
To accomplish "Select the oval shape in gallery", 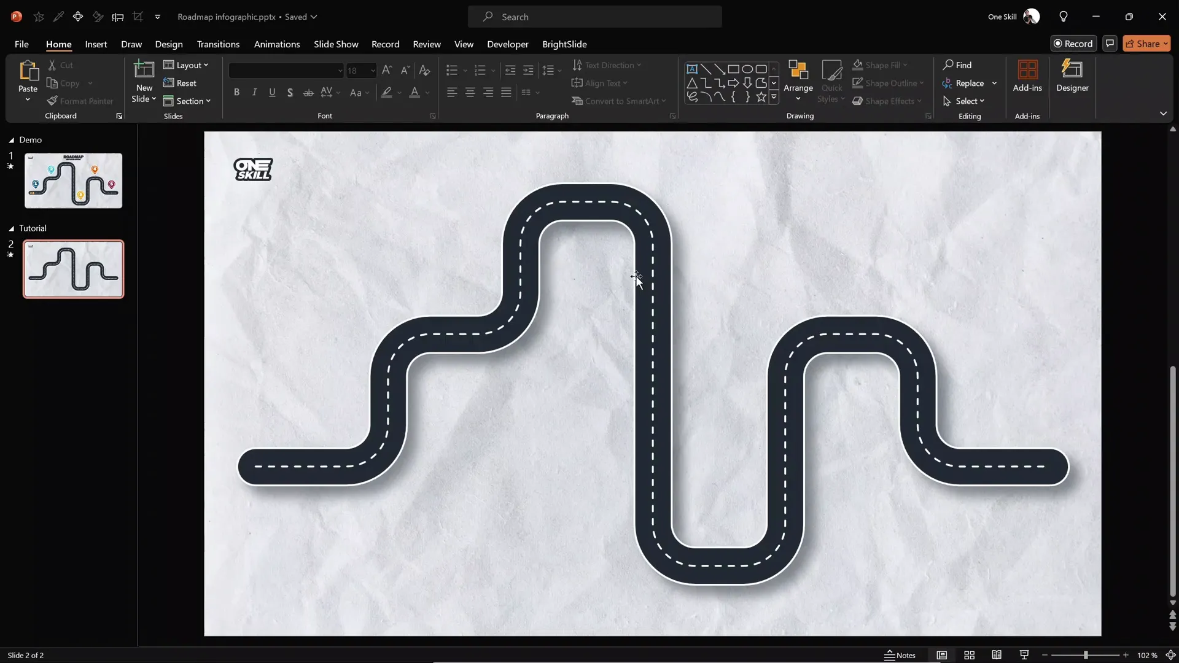I will 747,69.
